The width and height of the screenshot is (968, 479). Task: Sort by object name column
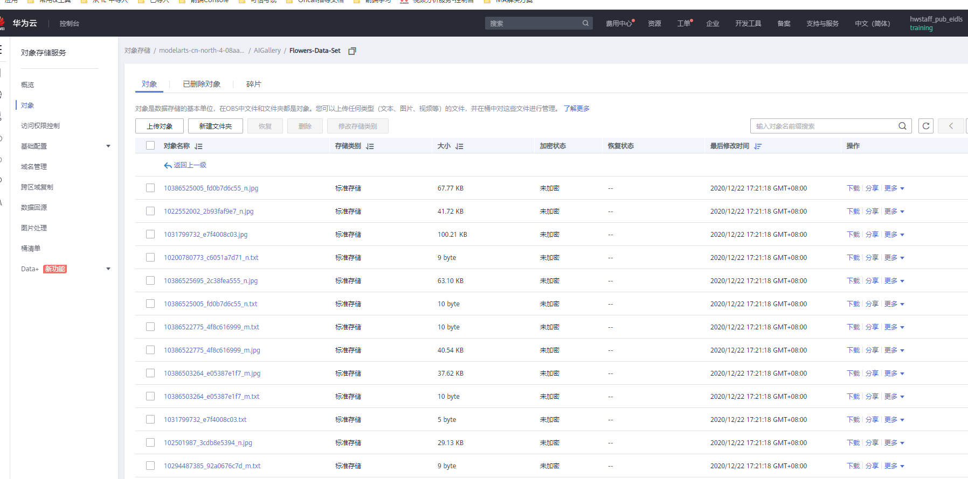pos(198,146)
